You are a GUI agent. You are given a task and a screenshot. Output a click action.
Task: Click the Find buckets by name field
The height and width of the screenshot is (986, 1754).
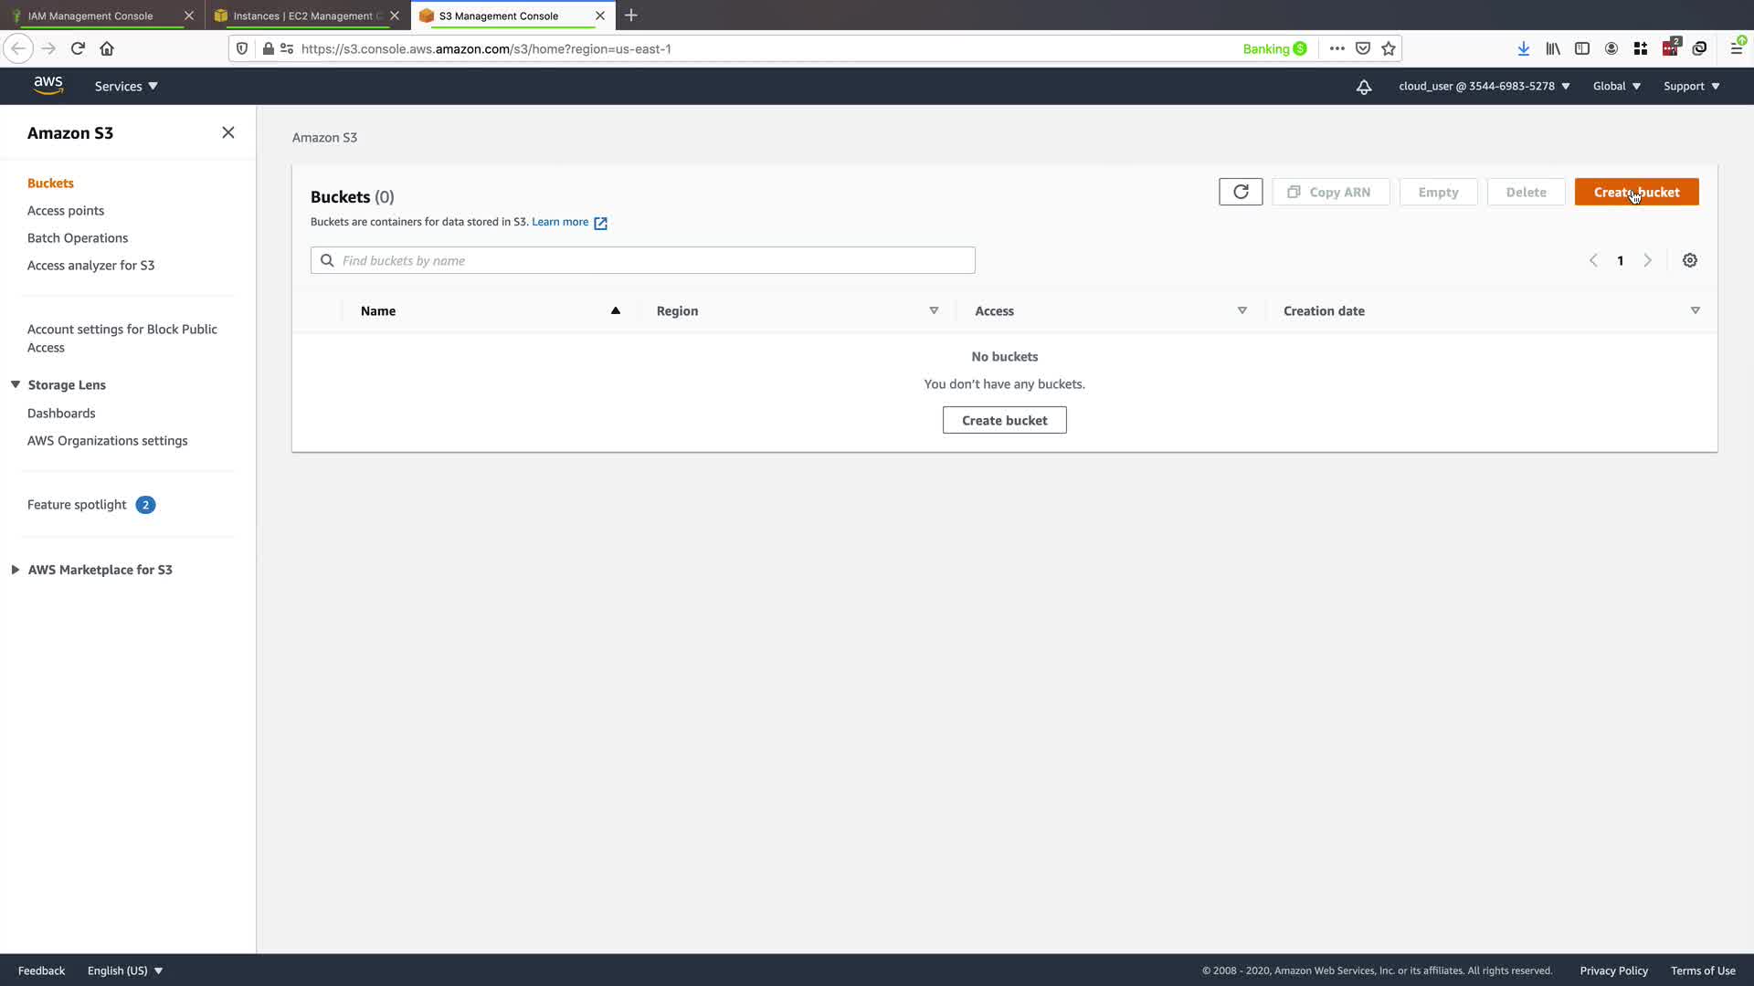[x=642, y=260]
